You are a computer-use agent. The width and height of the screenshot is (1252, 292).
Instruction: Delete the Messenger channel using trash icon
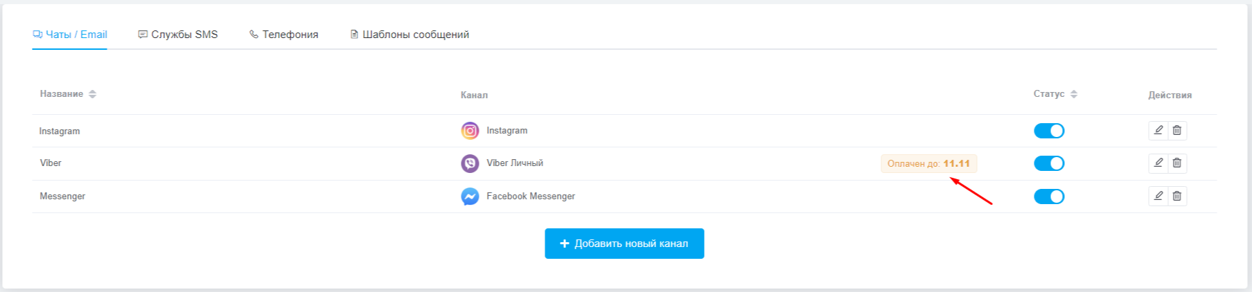tap(1177, 196)
